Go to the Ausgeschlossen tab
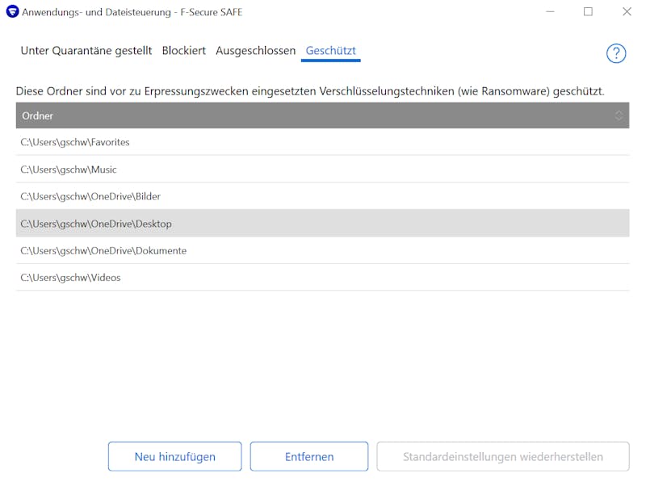 tap(255, 51)
